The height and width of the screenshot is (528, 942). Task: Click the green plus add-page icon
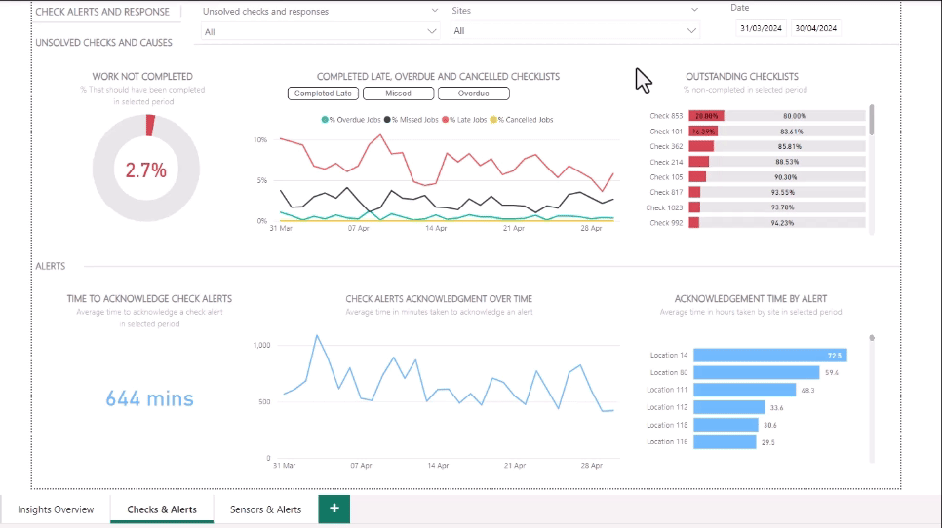pos(334,509)
